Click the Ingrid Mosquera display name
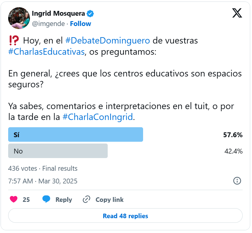The image size is (252, 233). click(x=58, y=13)
